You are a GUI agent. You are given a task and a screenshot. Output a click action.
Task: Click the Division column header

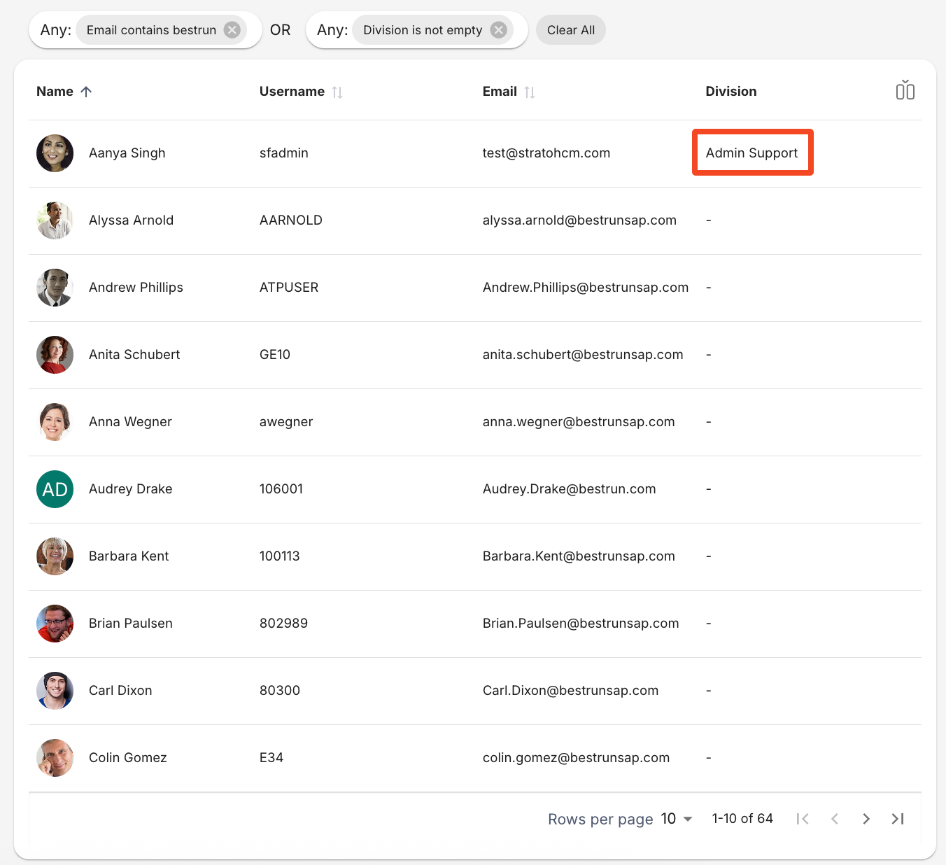tap(730, 92)
